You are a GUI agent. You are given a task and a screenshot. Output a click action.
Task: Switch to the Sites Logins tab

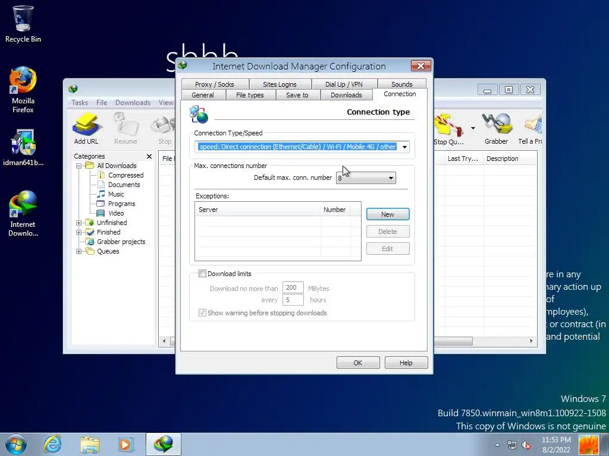pos(280,84)
